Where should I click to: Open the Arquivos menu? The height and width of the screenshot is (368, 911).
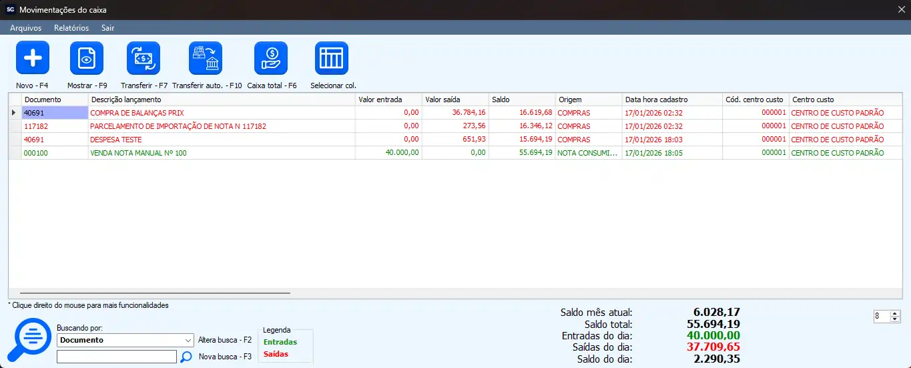tap(25, 28)
